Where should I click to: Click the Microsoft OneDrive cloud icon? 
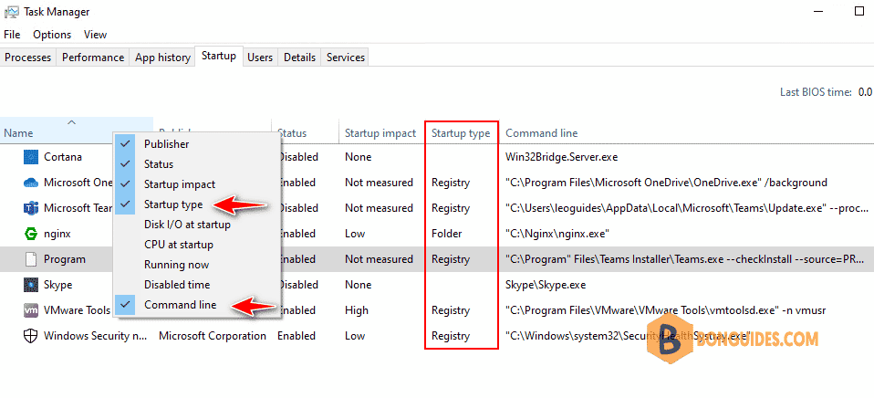point(30,183)
